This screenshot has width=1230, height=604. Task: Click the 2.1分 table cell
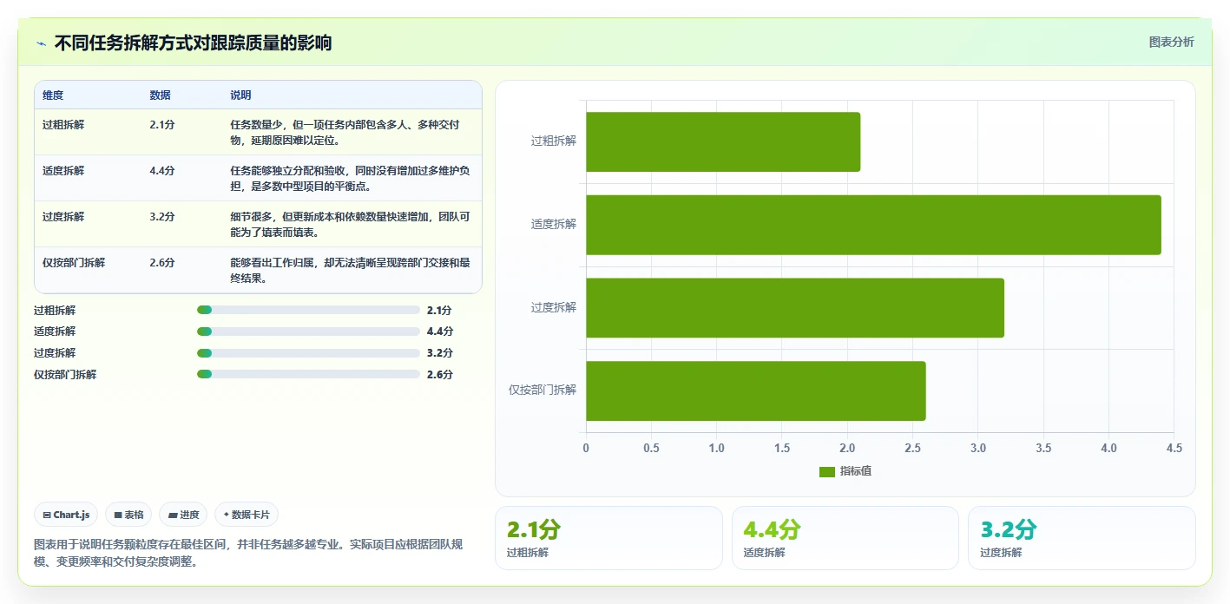tap(162, 125)
